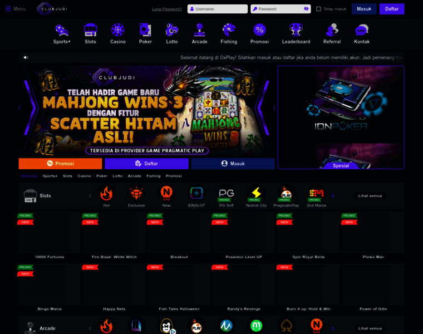Switch to the Casino tab below banner
423x334 pixels.
tap(84, 176)
